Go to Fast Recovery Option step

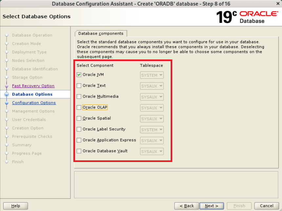tap(33, 86)
